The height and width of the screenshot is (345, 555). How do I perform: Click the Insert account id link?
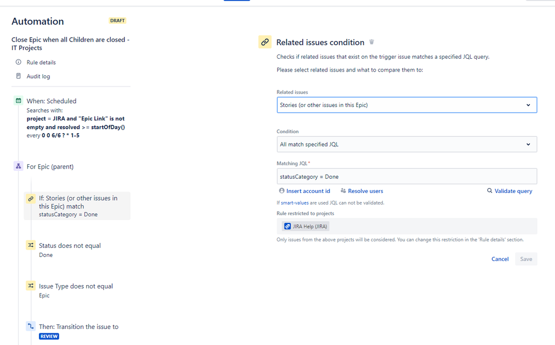[x=308, y=191]
